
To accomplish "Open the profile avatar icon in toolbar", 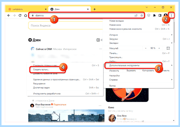I will click(165, 15).
